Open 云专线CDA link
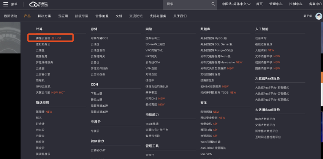Image resolution: width=323 pixels, height=159 pixels. 153,62
